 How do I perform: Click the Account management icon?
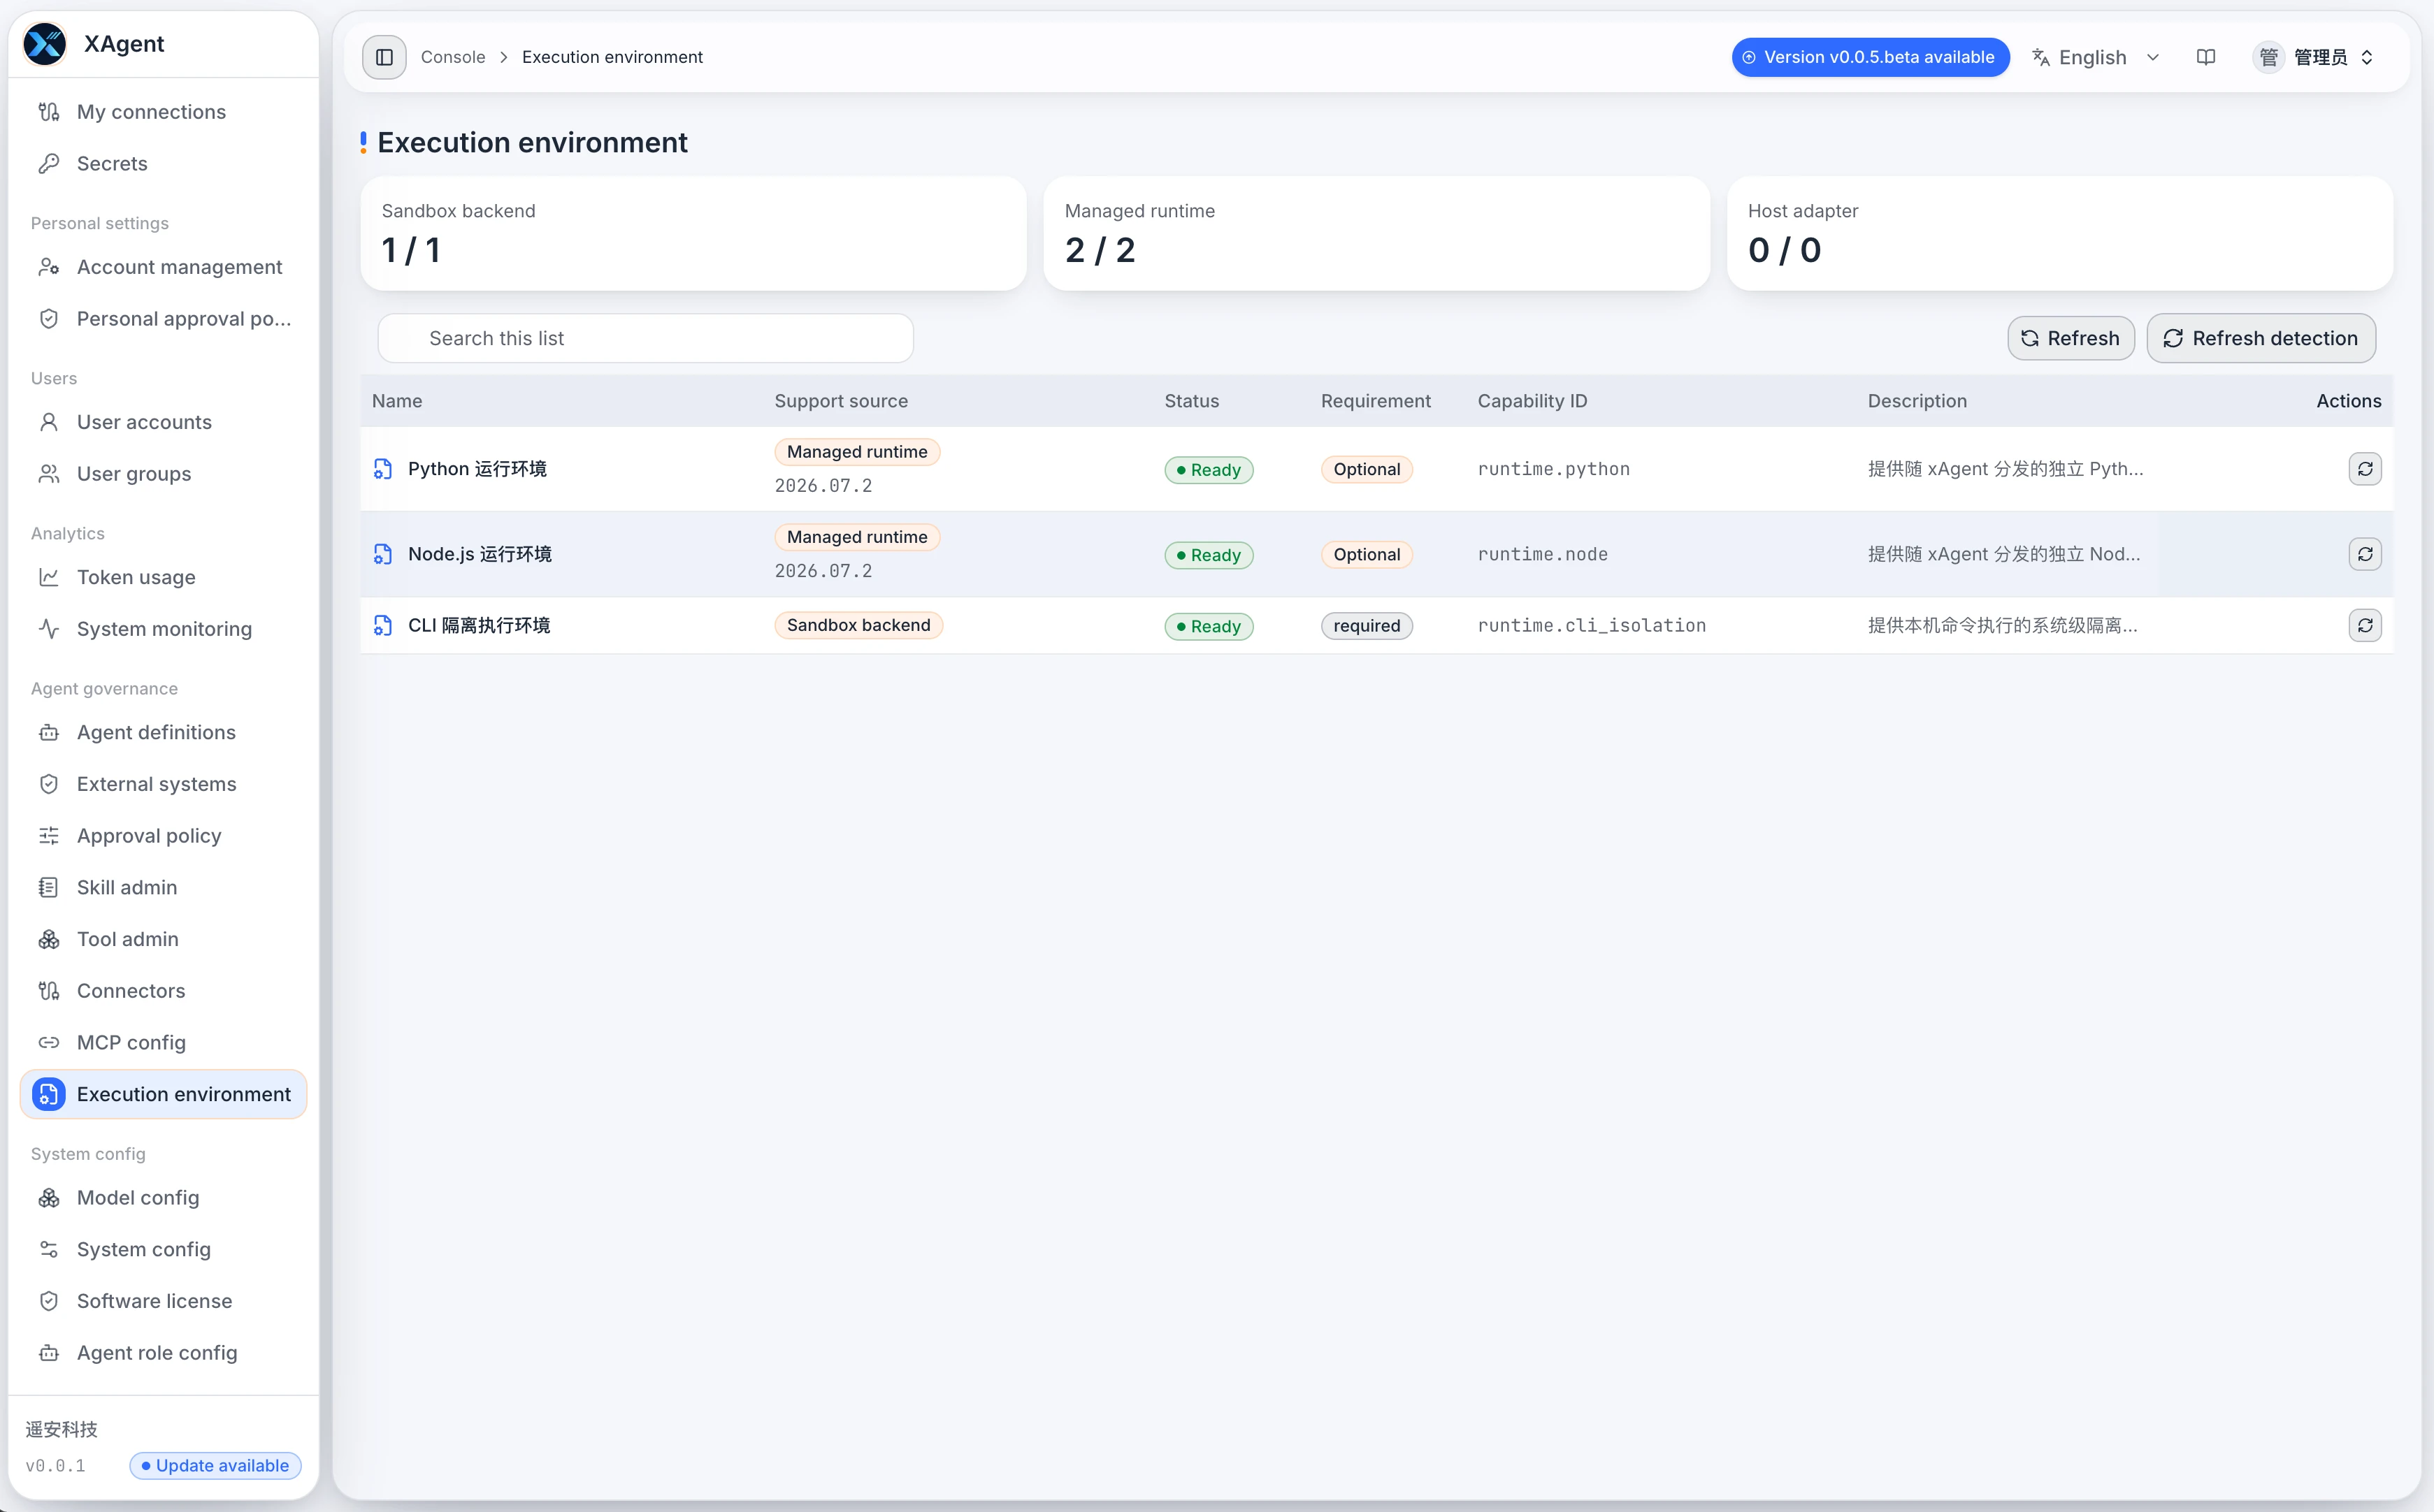(x=49, y=267)
